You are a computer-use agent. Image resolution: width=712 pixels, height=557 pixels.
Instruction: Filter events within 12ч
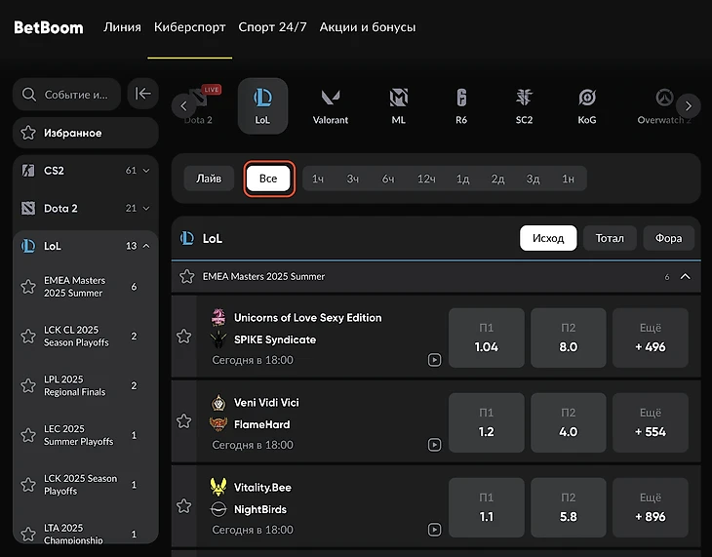(426, 179)
